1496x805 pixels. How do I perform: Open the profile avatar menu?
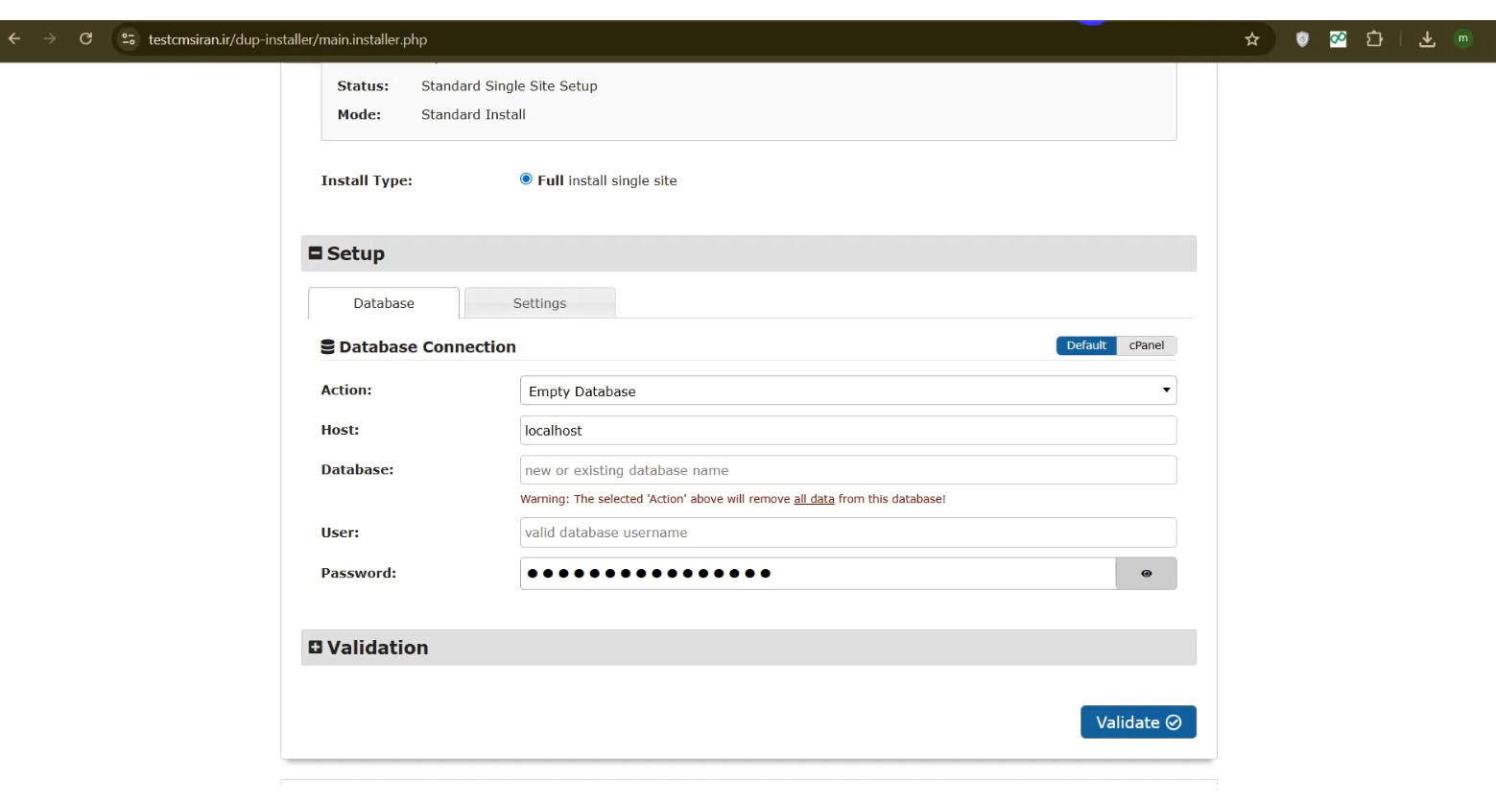pyautogui.click(x=1462, y=39)
